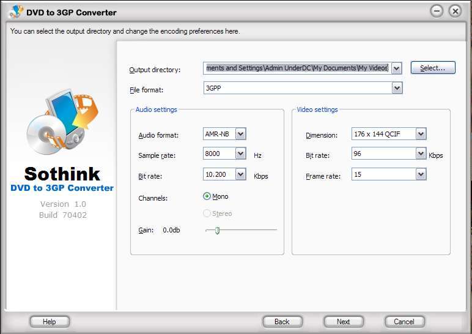This screenshot has height=334, width=472.
Task: Click the Cancel button
Action: tap(404, 322)
